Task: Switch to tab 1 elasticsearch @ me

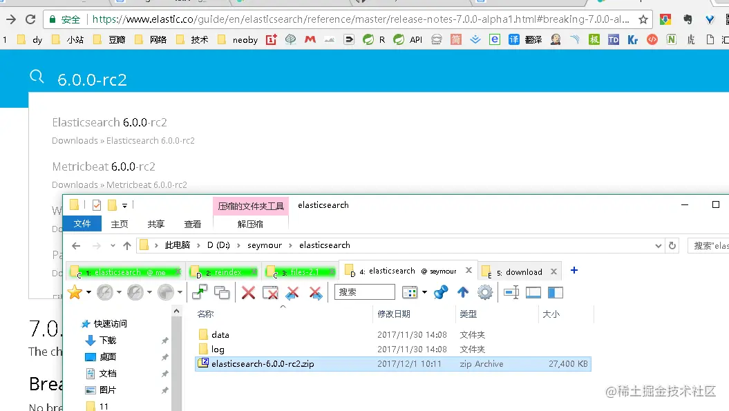Action: (126, 272)
